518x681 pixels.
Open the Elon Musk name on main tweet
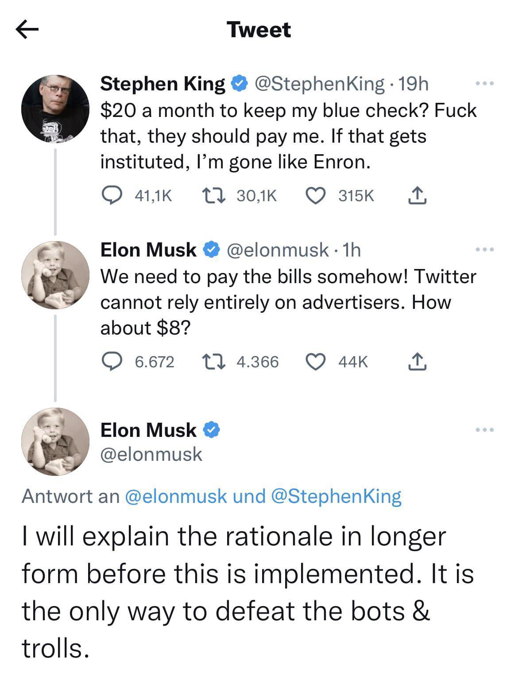point(148,430)
